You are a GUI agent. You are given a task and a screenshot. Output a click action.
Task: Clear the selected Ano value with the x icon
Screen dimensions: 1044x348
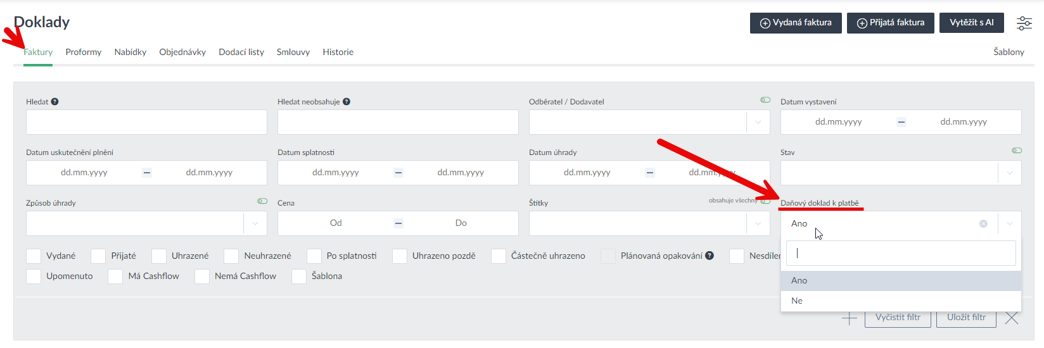click(983, 223)
